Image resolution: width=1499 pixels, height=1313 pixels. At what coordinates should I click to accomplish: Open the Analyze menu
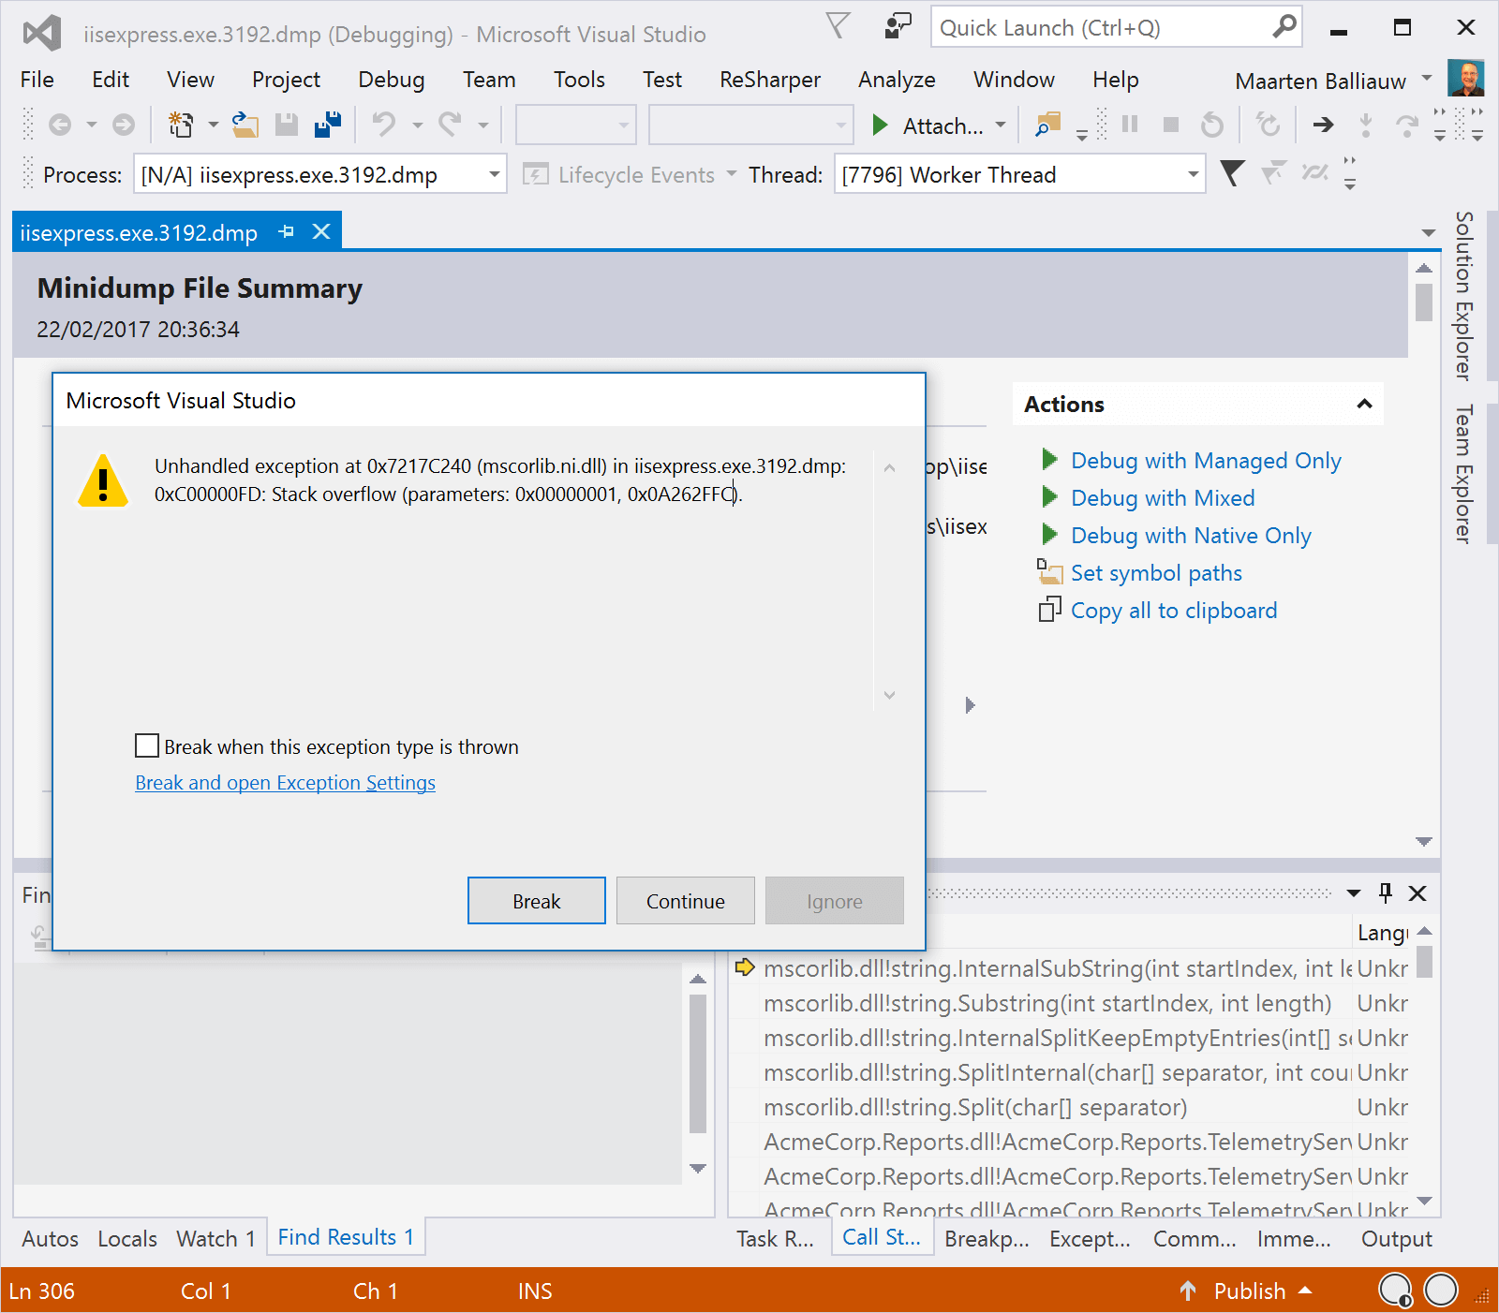pyautogui.click(x=897, y=80)
